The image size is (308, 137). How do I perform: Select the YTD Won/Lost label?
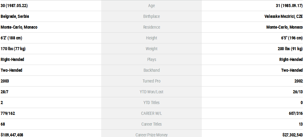tap(152, 92)
